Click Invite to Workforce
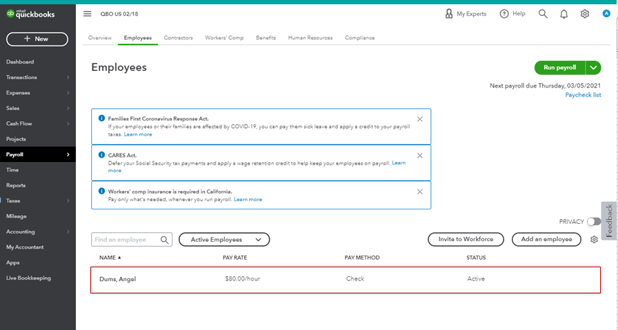 466,240
